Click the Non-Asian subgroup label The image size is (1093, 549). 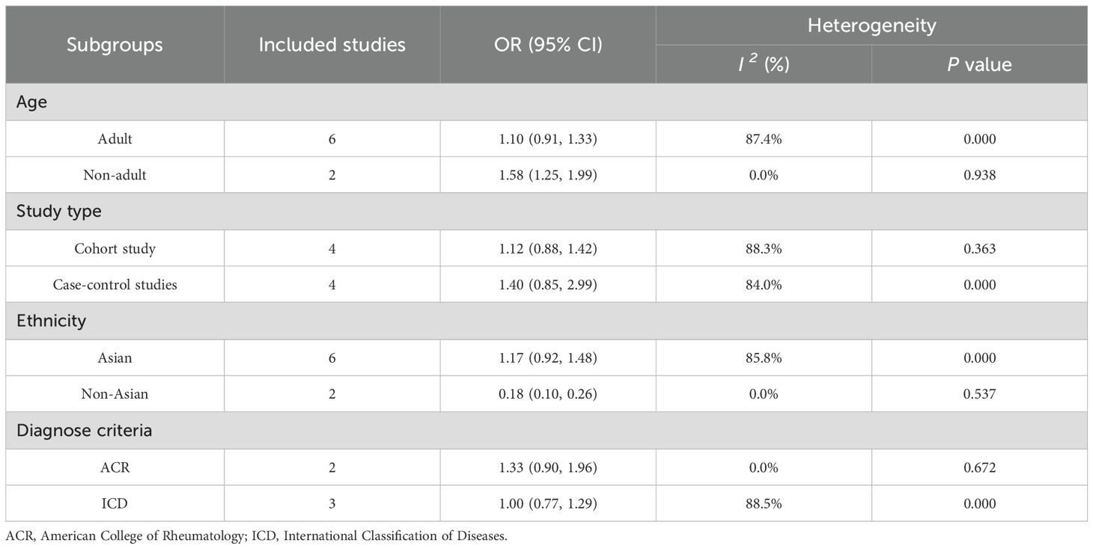115,394
